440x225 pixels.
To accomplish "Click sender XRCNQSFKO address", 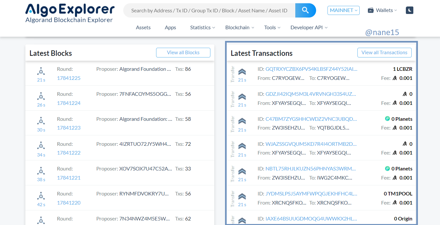I will tap(289, 203).
